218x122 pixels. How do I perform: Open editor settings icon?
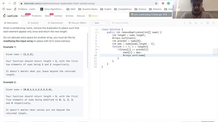pos(207,23)
